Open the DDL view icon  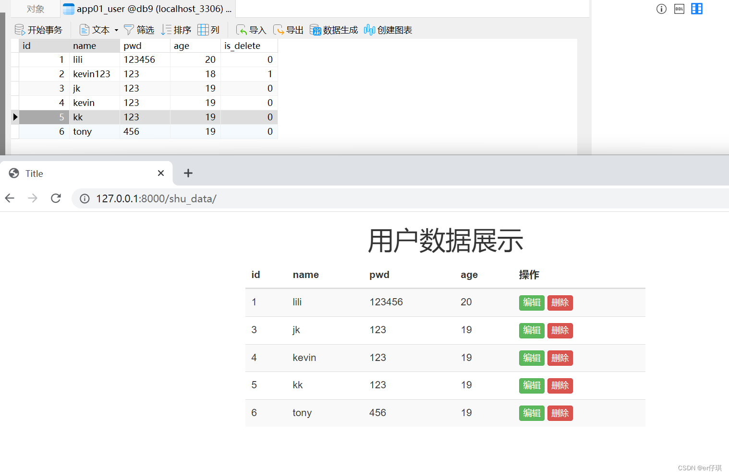tap(679, 9)
